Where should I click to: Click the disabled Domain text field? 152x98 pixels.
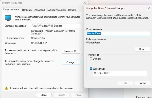click(x=120, y=63)
